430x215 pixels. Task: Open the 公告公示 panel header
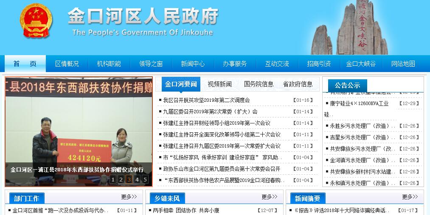347,86
